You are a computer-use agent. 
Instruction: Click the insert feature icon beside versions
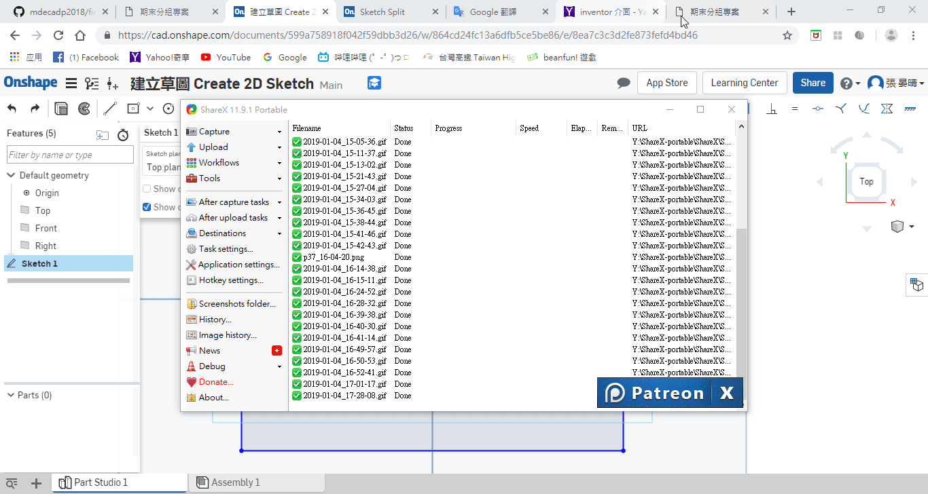113,83
